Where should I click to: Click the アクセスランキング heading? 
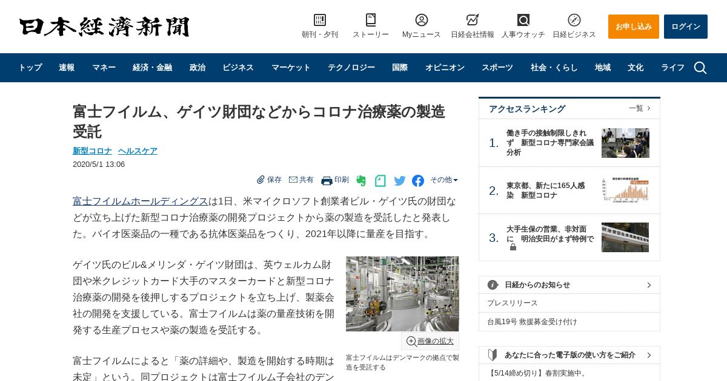pos(527,109)
